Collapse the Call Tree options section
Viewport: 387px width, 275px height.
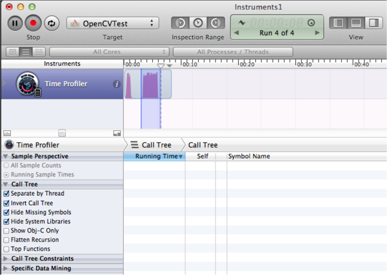tap(6, 184)
